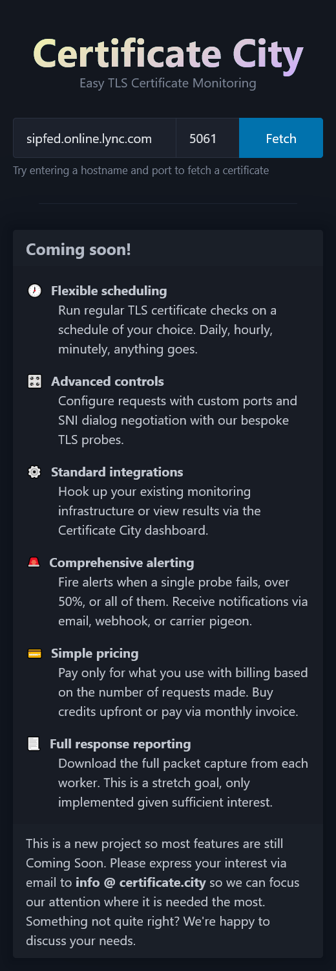
Task: Click the clock icon beside Flexible scheduling
Action: click(x=35, y=291)
